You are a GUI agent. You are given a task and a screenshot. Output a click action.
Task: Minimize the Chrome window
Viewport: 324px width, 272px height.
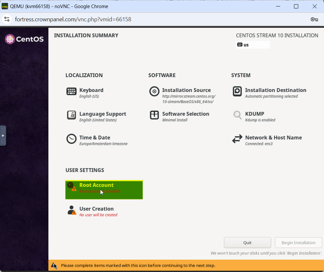(x=278, y=6)
